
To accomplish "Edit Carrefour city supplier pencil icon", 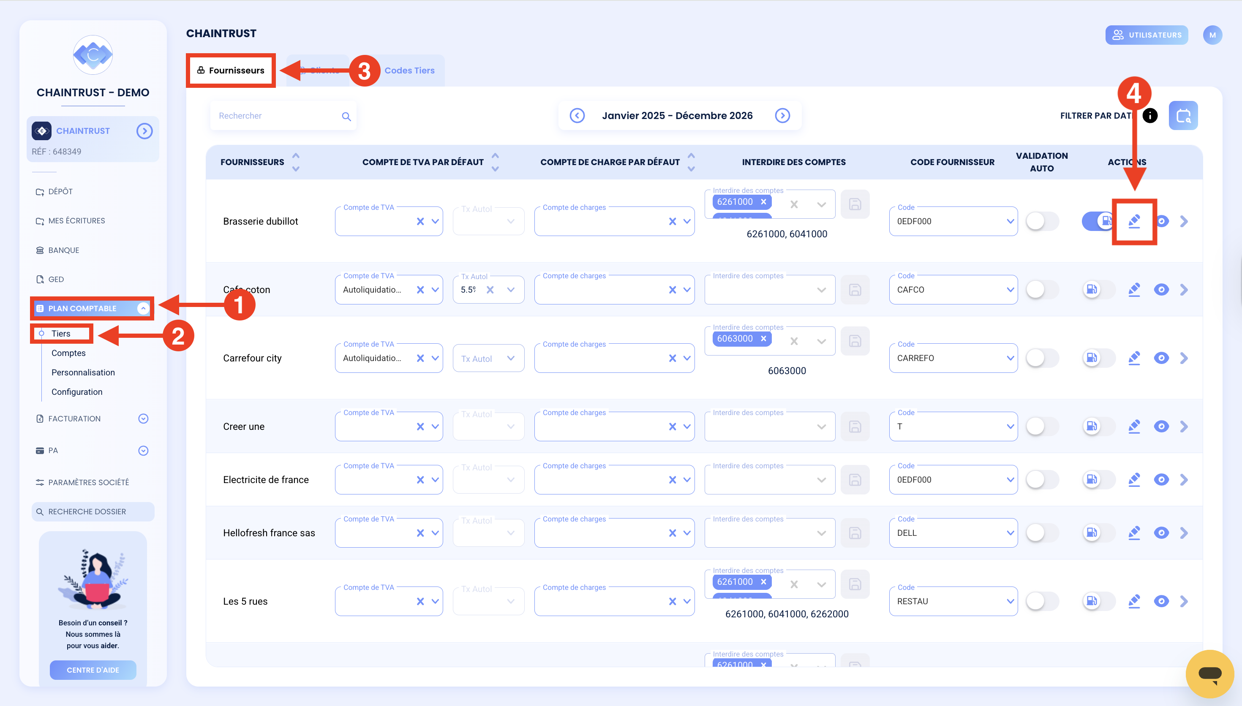I will [x=1134, y=358].
